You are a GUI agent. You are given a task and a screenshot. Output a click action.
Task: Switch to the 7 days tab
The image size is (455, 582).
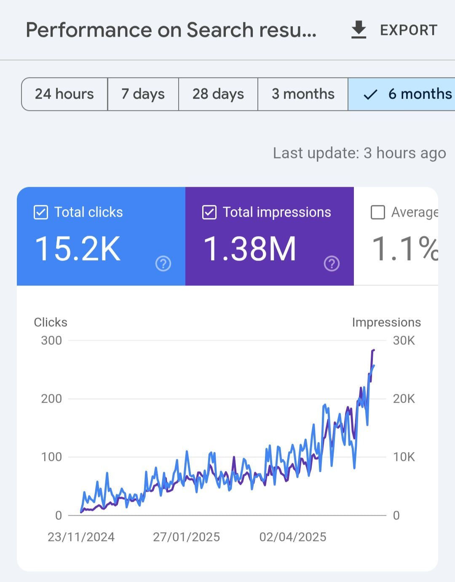pos(143,94)
